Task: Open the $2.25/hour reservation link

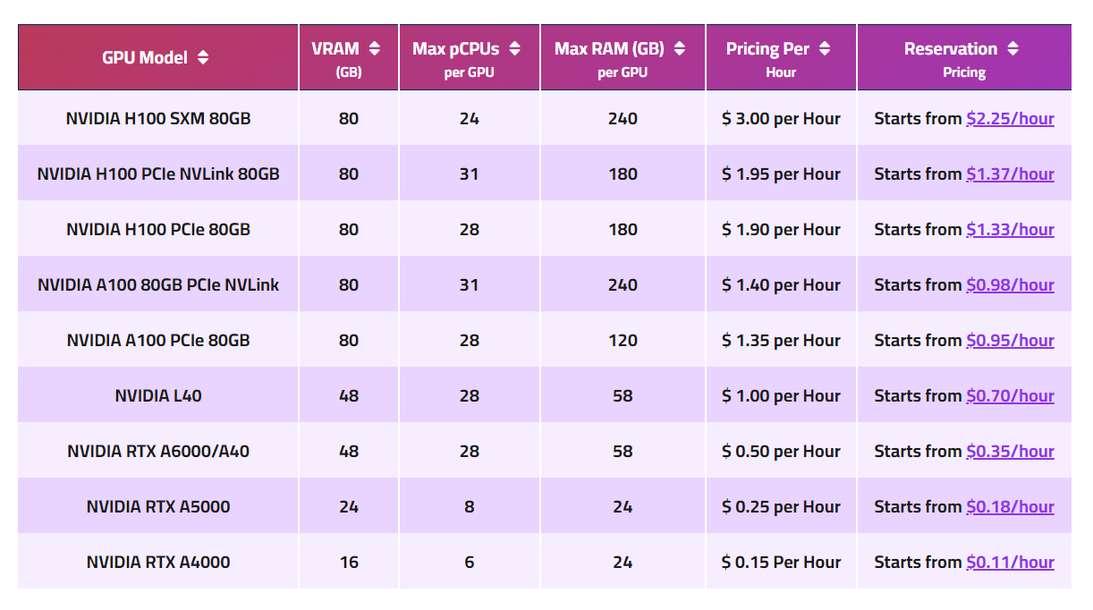Action: click(x=1010, y=119)
